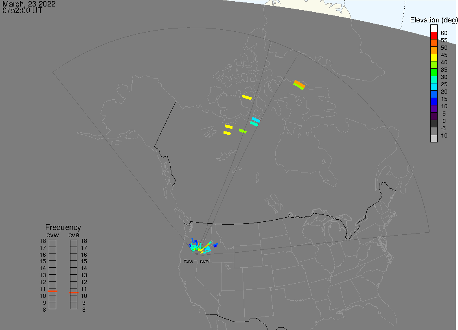Image resolution: width=458 pixels, height=330 pixels.
Task: Click the "18" tick left of the cvw bar
Action: pos(43,241)
